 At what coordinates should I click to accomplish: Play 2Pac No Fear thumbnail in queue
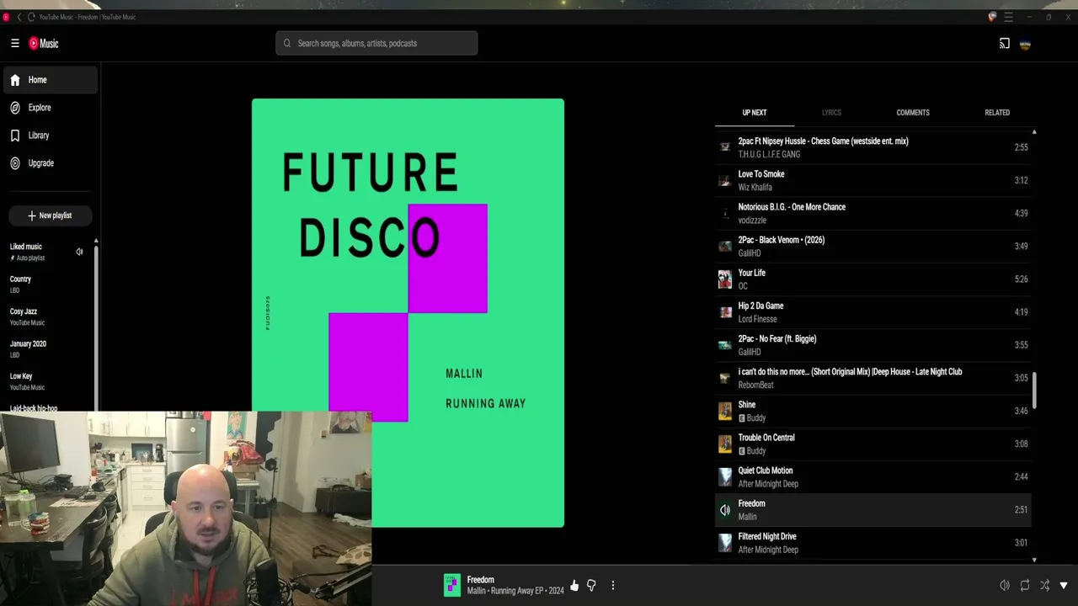724,345
